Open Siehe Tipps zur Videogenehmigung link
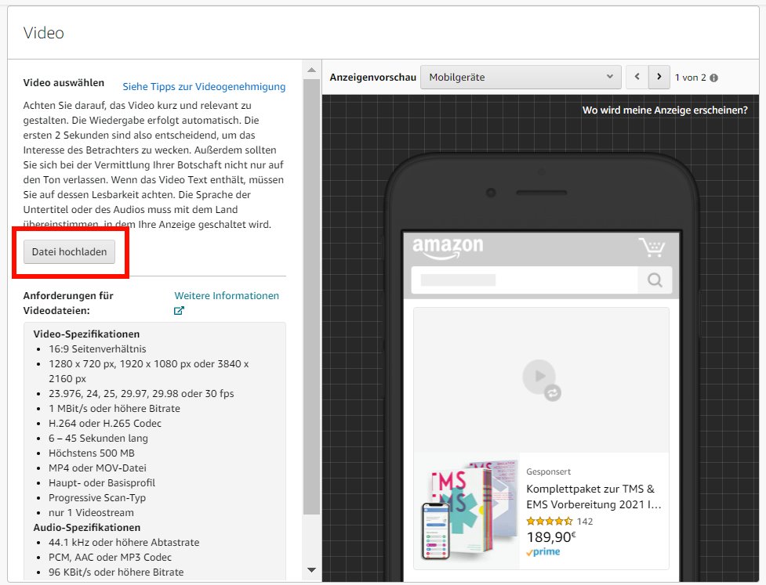This screenshot has width=766, height=585. point(204,86)
